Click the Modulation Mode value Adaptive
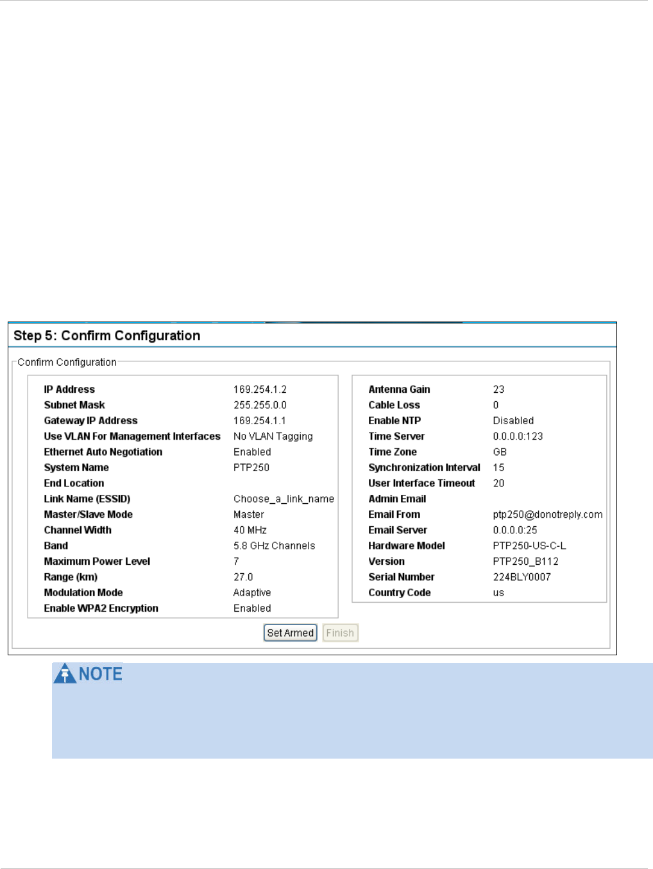This screenshot has width=653, height=869. pyautogui.click(x=252, y=592)
